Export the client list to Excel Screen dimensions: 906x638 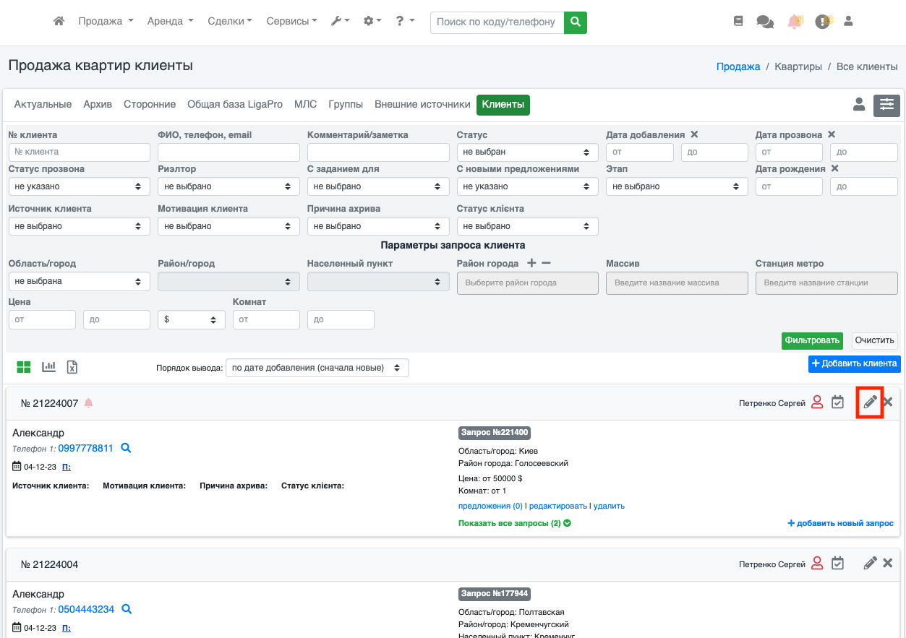point(72,367)
